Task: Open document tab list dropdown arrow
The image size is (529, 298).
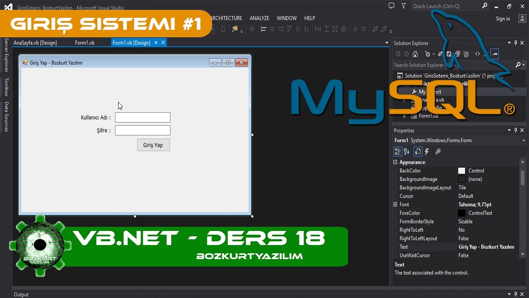Action: (x=386, y=43)
